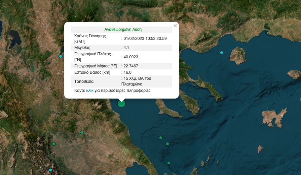Click the inland green marker nearest the large epicenter
The image size is (301, 175).
tap(81, 132)
